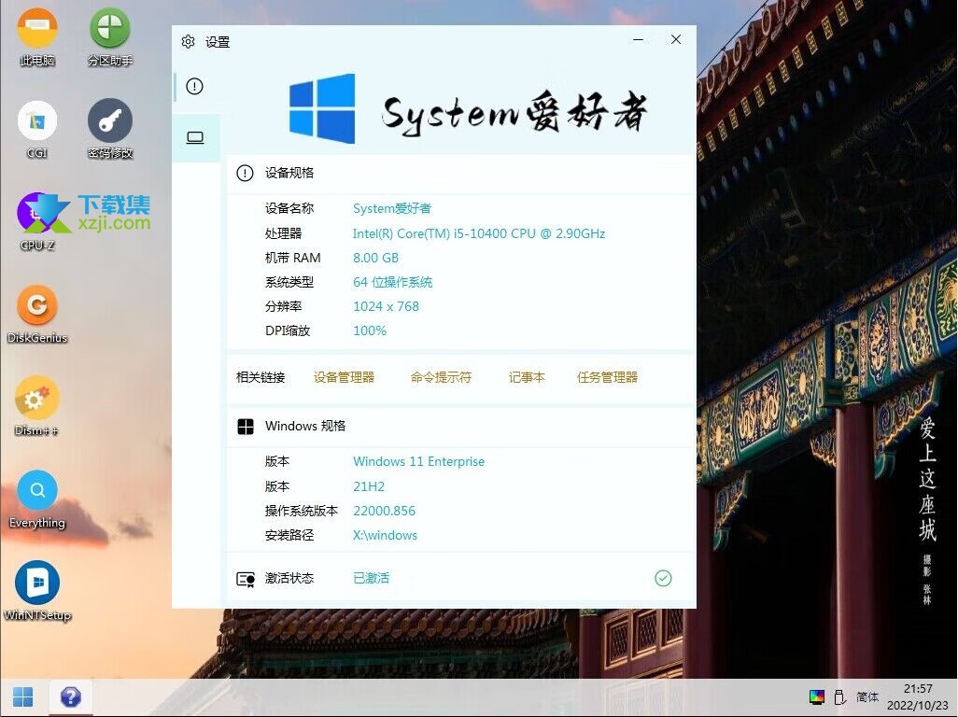Screen dimensions: 958x717
Task: Launch the 分区助手 partition tool icon
Action: [109, 29]
